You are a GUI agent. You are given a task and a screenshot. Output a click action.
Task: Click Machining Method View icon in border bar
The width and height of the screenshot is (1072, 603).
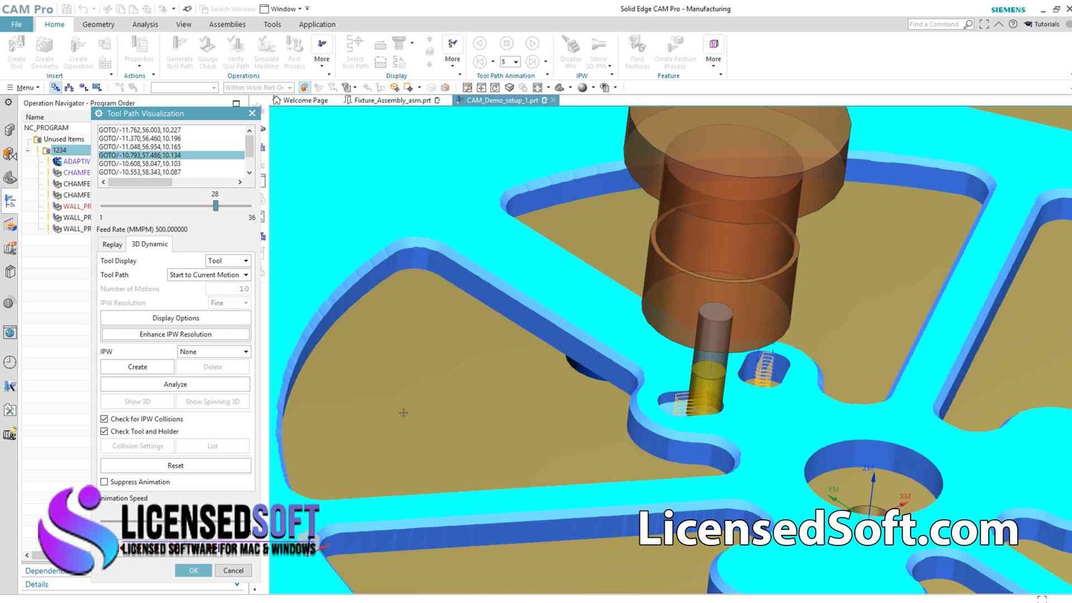97,87
